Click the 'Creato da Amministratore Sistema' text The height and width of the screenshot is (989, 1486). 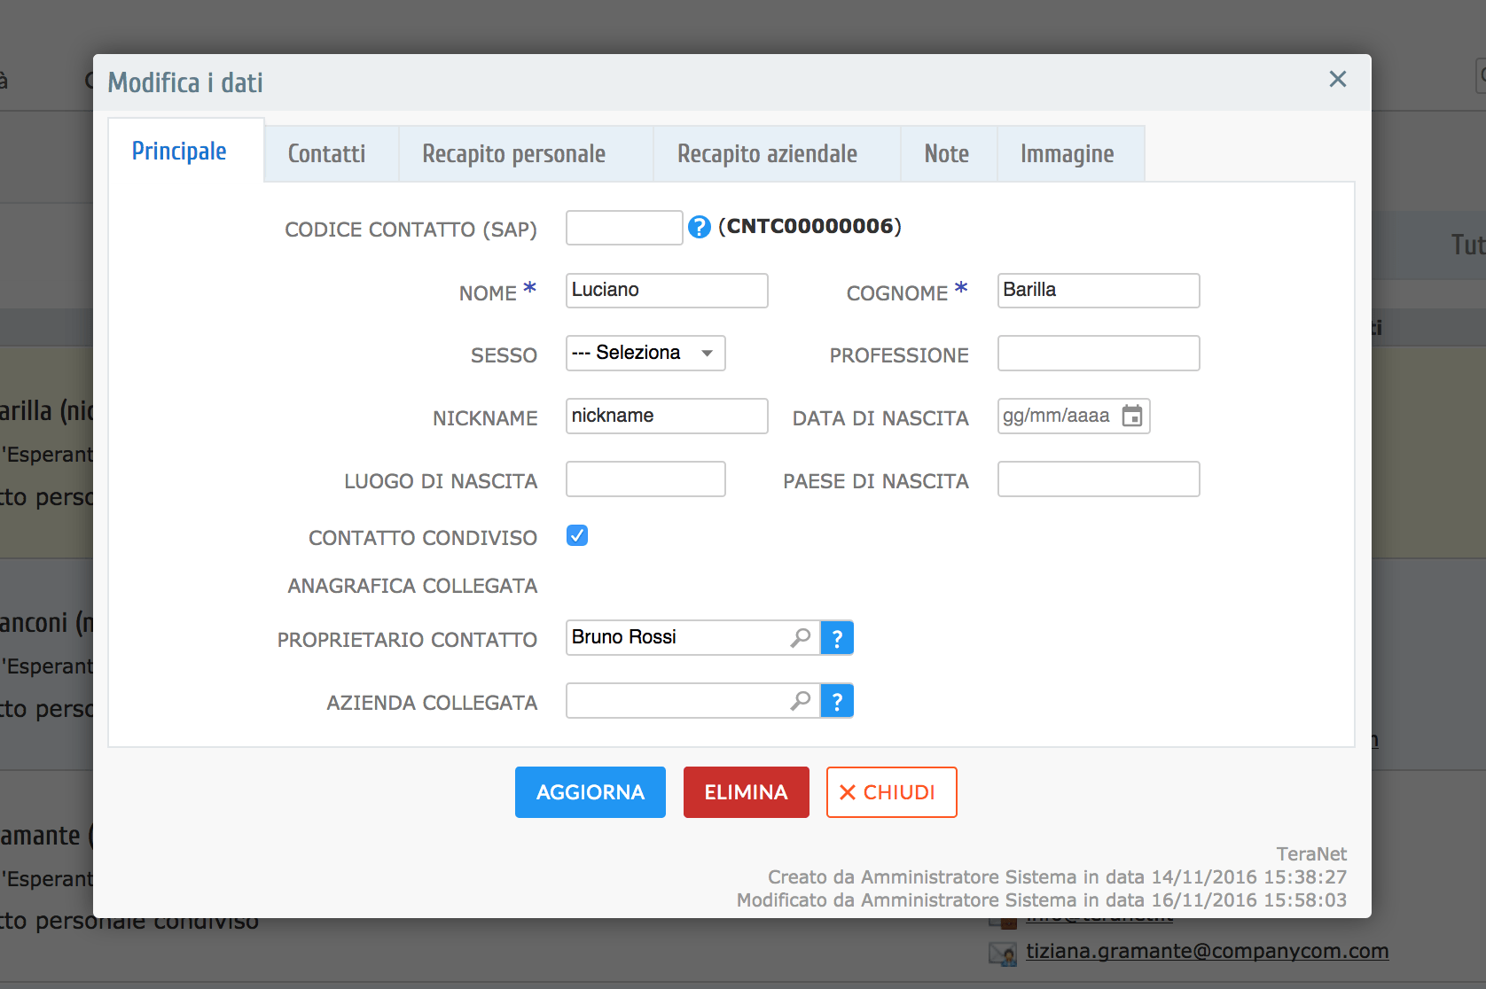[1057, 877]
